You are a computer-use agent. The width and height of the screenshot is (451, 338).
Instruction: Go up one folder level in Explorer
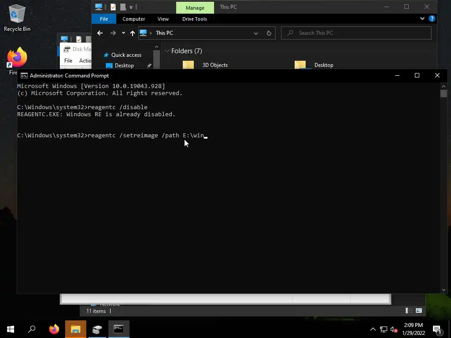point(132,33)
